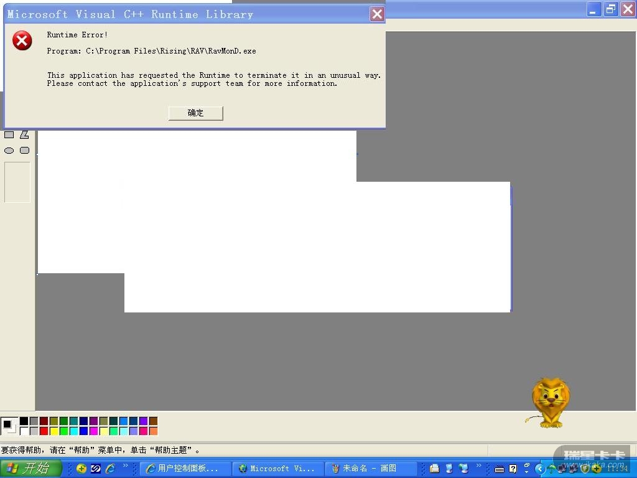Pick the purple color swatch
The height and width of the screenshot is (478, 637).
pos(93,421)
